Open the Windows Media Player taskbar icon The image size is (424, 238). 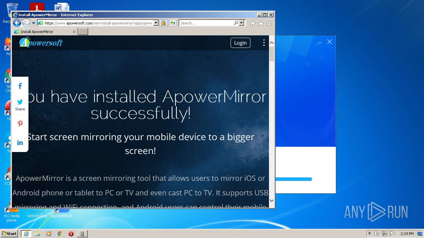pyautogui.click(x=49, y=234)
